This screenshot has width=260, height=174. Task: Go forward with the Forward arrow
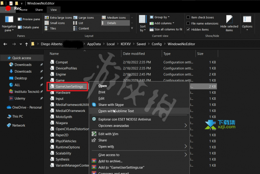click(14, 44)
